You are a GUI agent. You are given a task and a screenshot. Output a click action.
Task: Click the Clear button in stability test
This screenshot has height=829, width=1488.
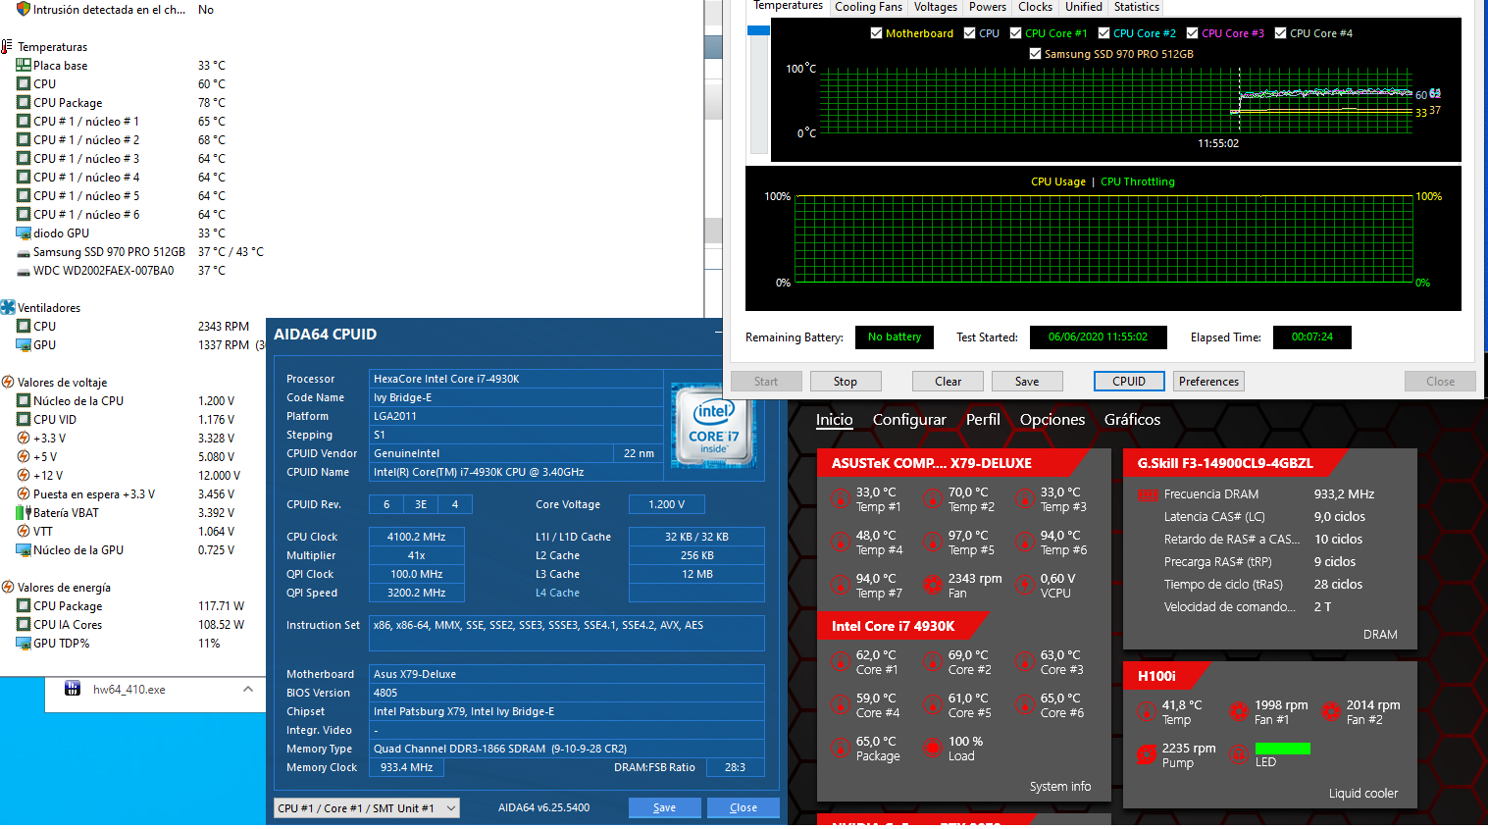point(948,382)
